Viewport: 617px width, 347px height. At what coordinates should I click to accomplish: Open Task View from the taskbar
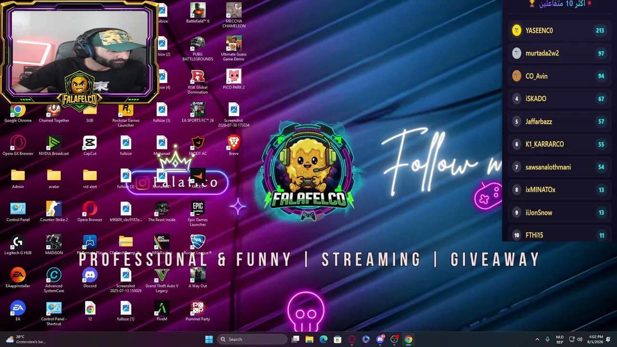(295, 339)
